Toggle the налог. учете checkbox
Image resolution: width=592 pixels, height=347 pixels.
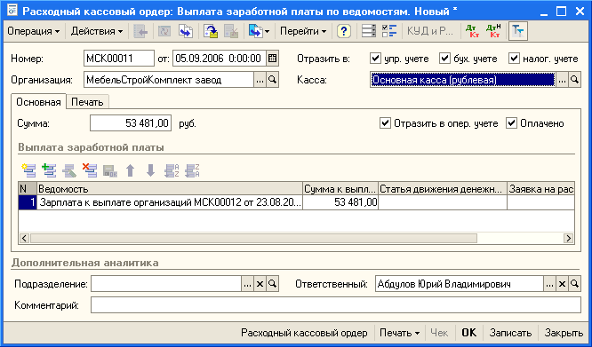[x=515, y=59]
